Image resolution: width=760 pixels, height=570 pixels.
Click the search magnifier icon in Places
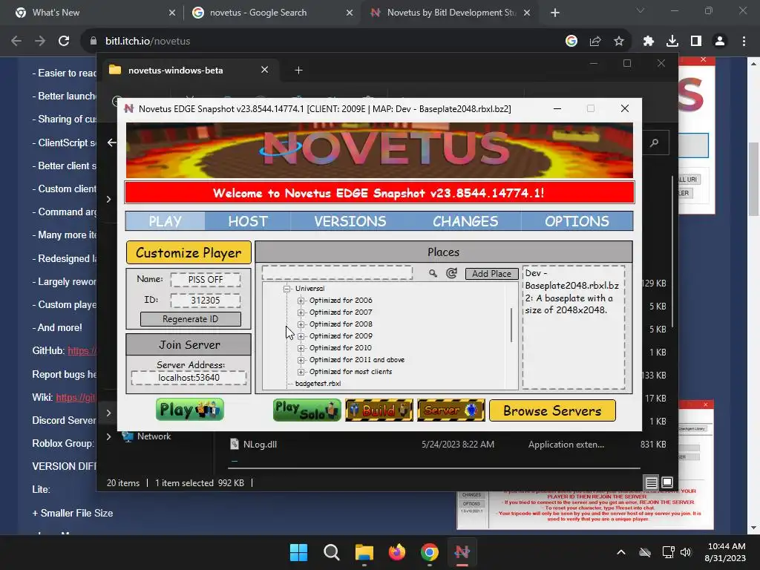coord(433,273)
